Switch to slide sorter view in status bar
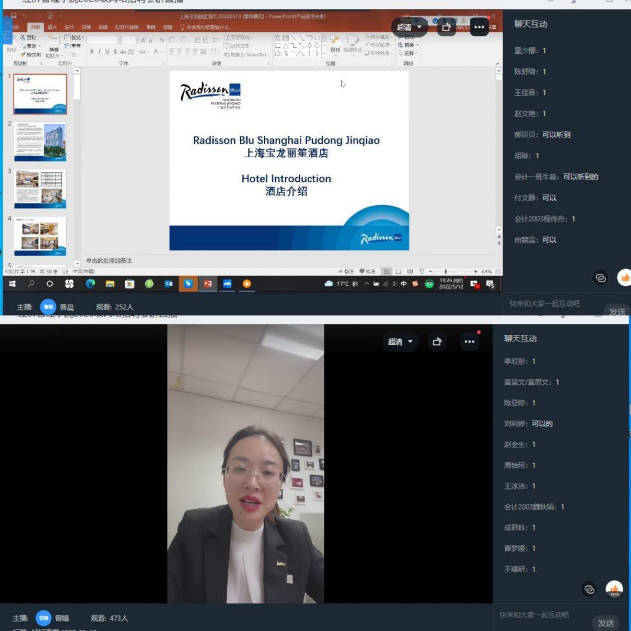 pos(398,272)
